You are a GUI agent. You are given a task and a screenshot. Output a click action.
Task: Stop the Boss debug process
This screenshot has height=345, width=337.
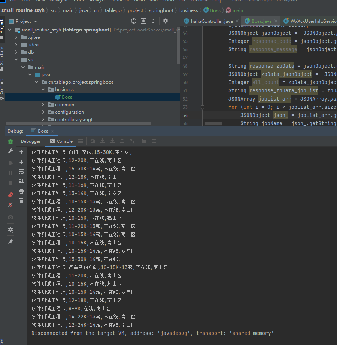[10, 183]
